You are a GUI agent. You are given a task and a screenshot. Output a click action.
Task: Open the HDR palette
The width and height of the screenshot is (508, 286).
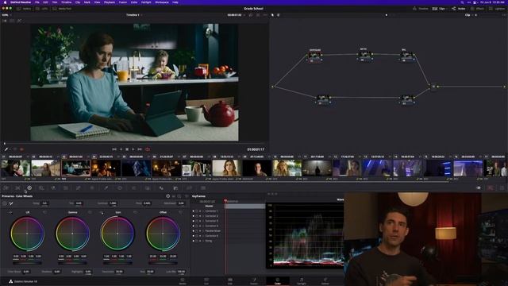[x=41, y=188]
